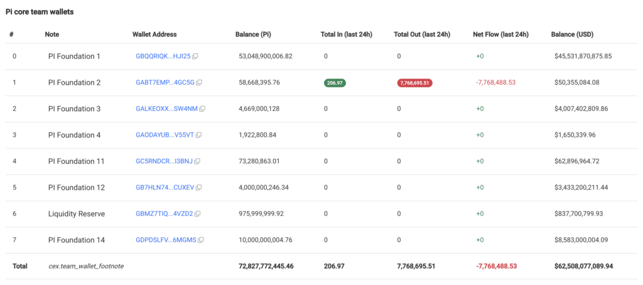Click USD value $45,531,870,875.85
Image resolution: width=643 pixels, height=285 pixels.
[583, 56]
